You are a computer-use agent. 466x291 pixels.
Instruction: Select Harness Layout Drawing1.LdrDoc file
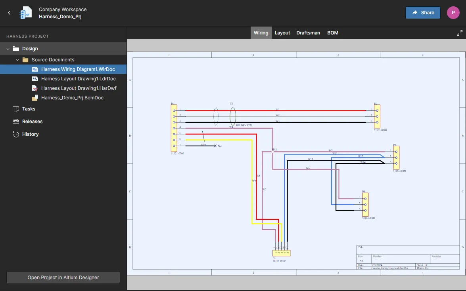(79, 79)
